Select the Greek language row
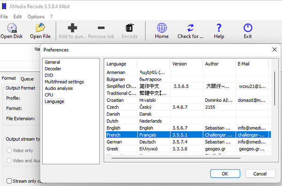This screenshot has height=186, width=282. pos(188,149)
